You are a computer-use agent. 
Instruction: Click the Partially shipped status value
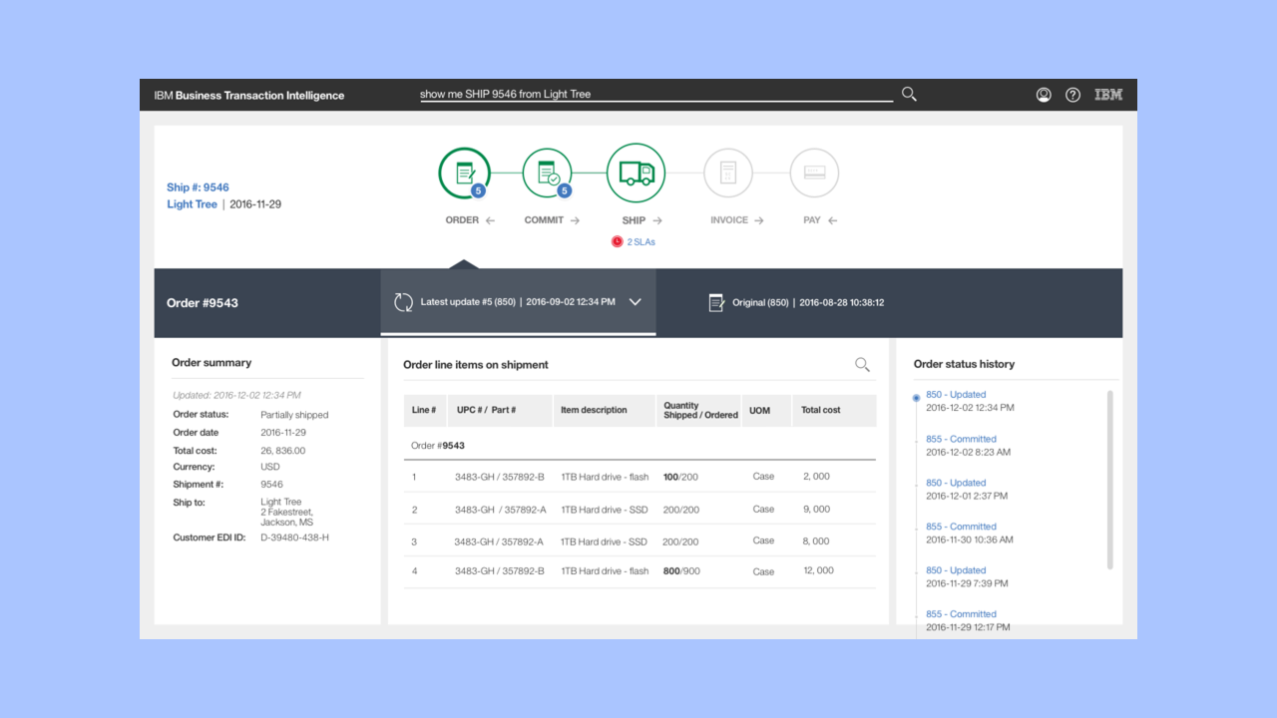coord(294,415)
